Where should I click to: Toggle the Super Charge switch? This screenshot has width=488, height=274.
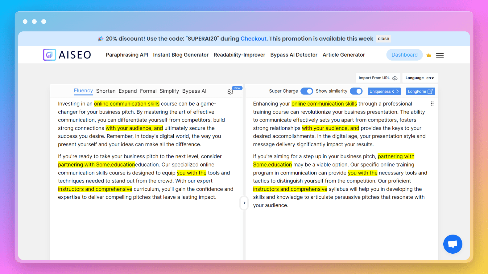point(307,91)
